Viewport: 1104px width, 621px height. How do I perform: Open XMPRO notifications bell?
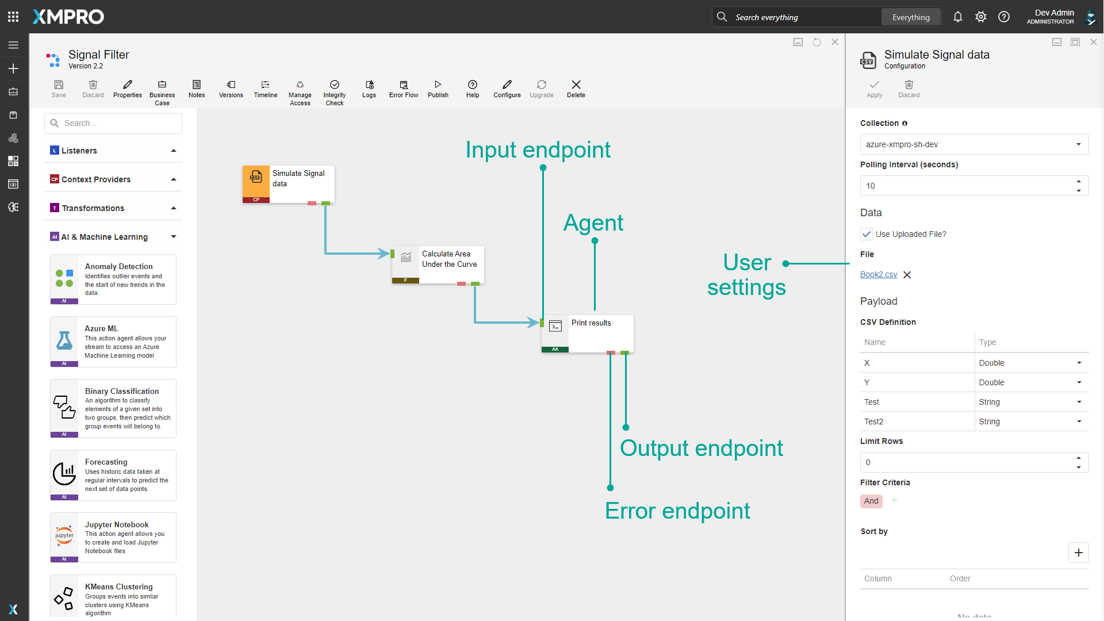pyautogui.click(x=957, y=17)
